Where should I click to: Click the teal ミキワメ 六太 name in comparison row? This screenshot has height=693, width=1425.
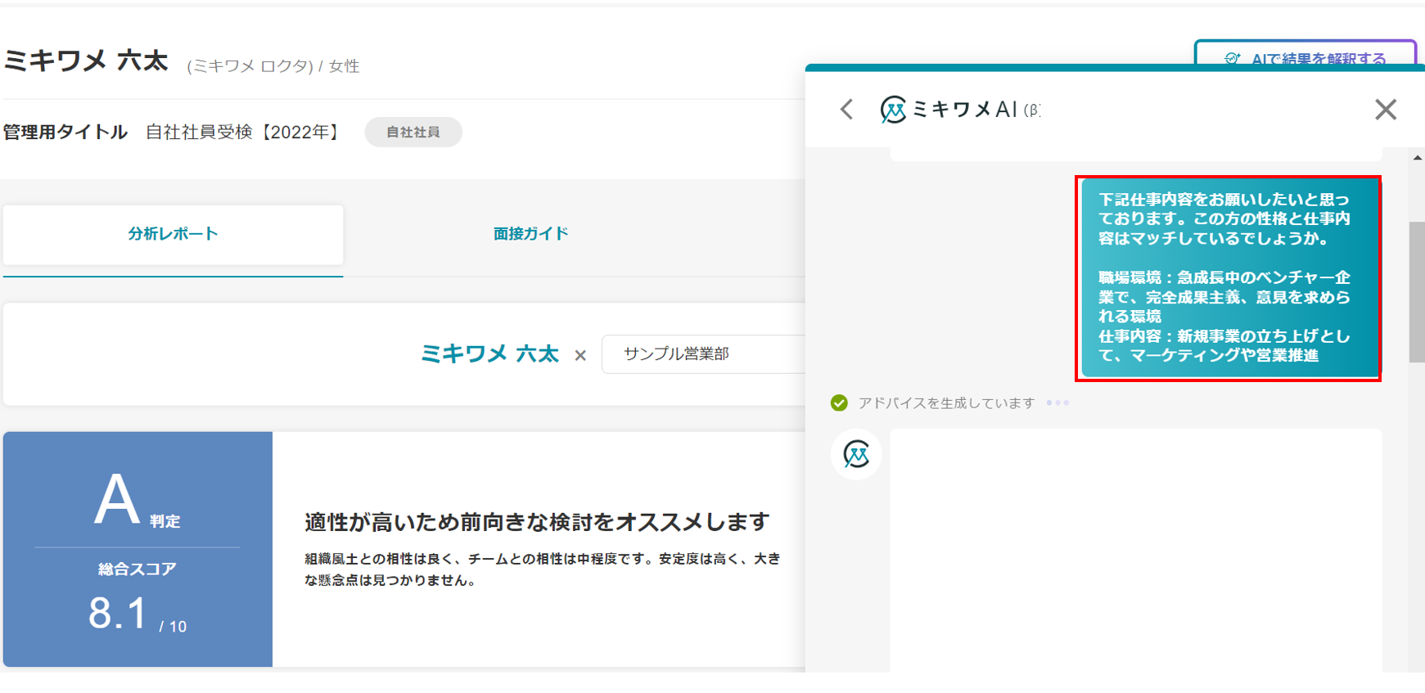point(489,354)
